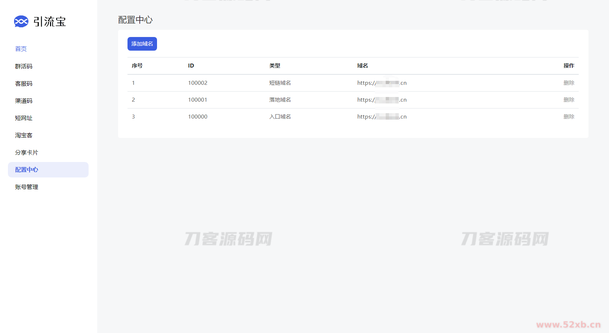Select 渠道码 from the sidebar
Image resolution: width=609 pixels, height=333 pixels.
pyautogui.click(x=24, y=101)
